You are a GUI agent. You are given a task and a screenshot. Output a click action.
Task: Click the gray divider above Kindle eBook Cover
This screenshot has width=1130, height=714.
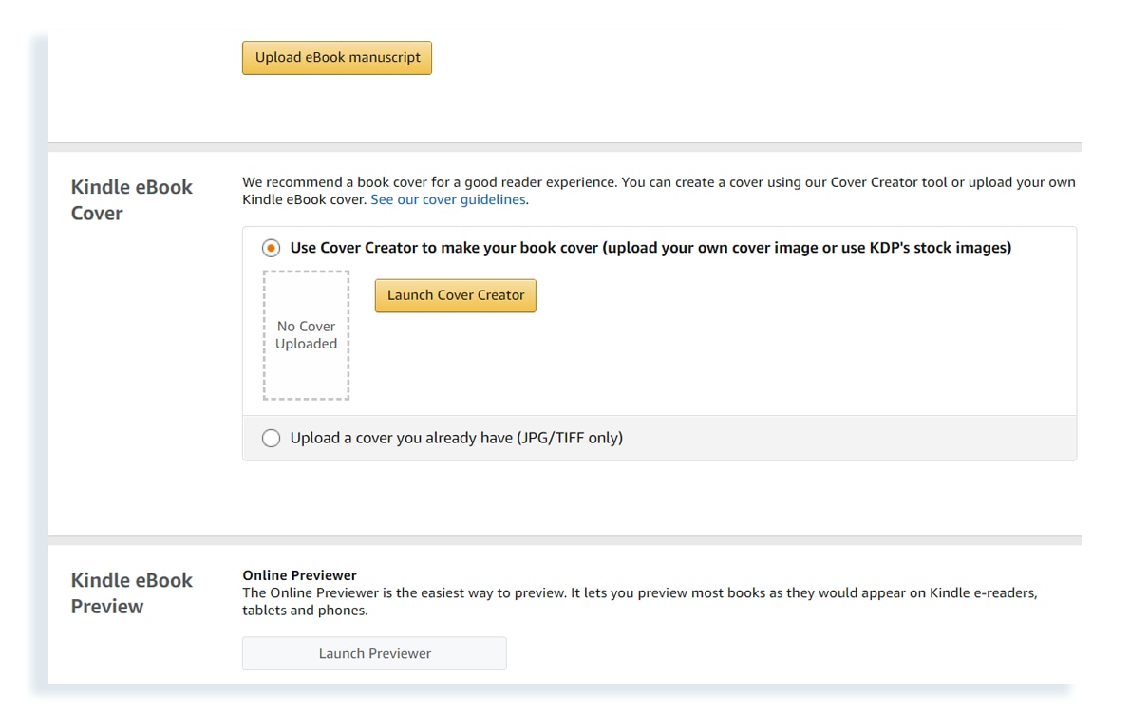click(564, 147)
